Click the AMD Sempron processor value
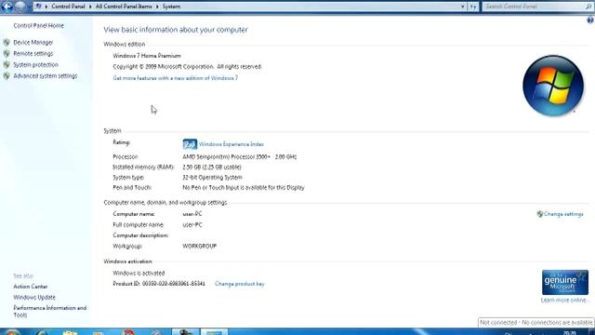This screenshot has width=595, height=335. pyautogui.click(x=240, y=157)
